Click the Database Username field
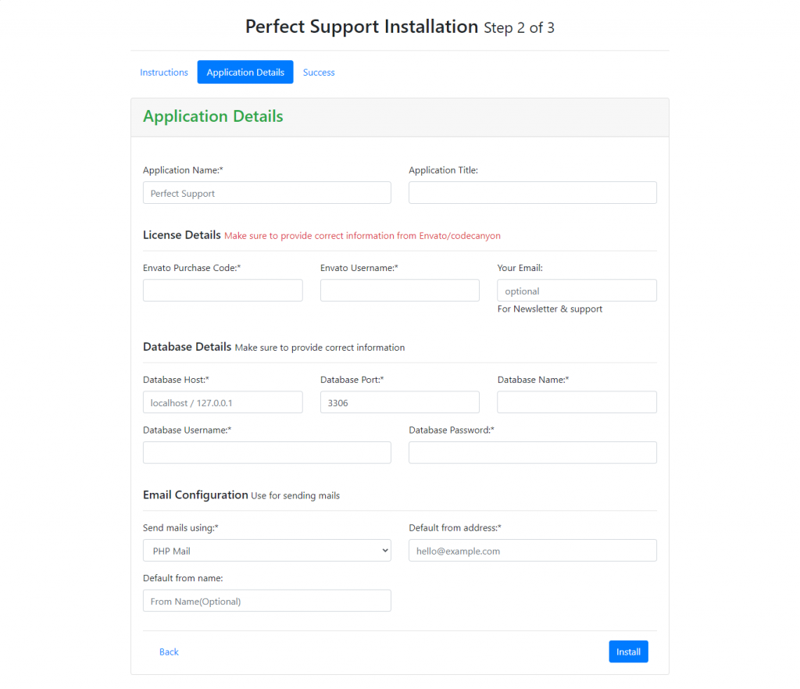 click(267, 453)
